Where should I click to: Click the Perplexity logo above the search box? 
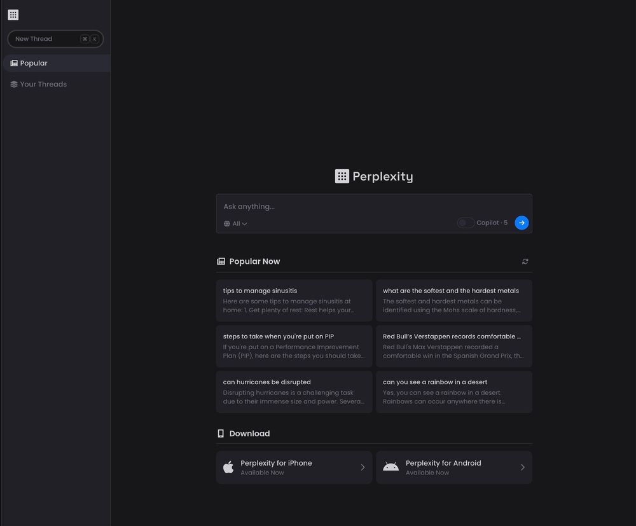[x=342, y=176]
